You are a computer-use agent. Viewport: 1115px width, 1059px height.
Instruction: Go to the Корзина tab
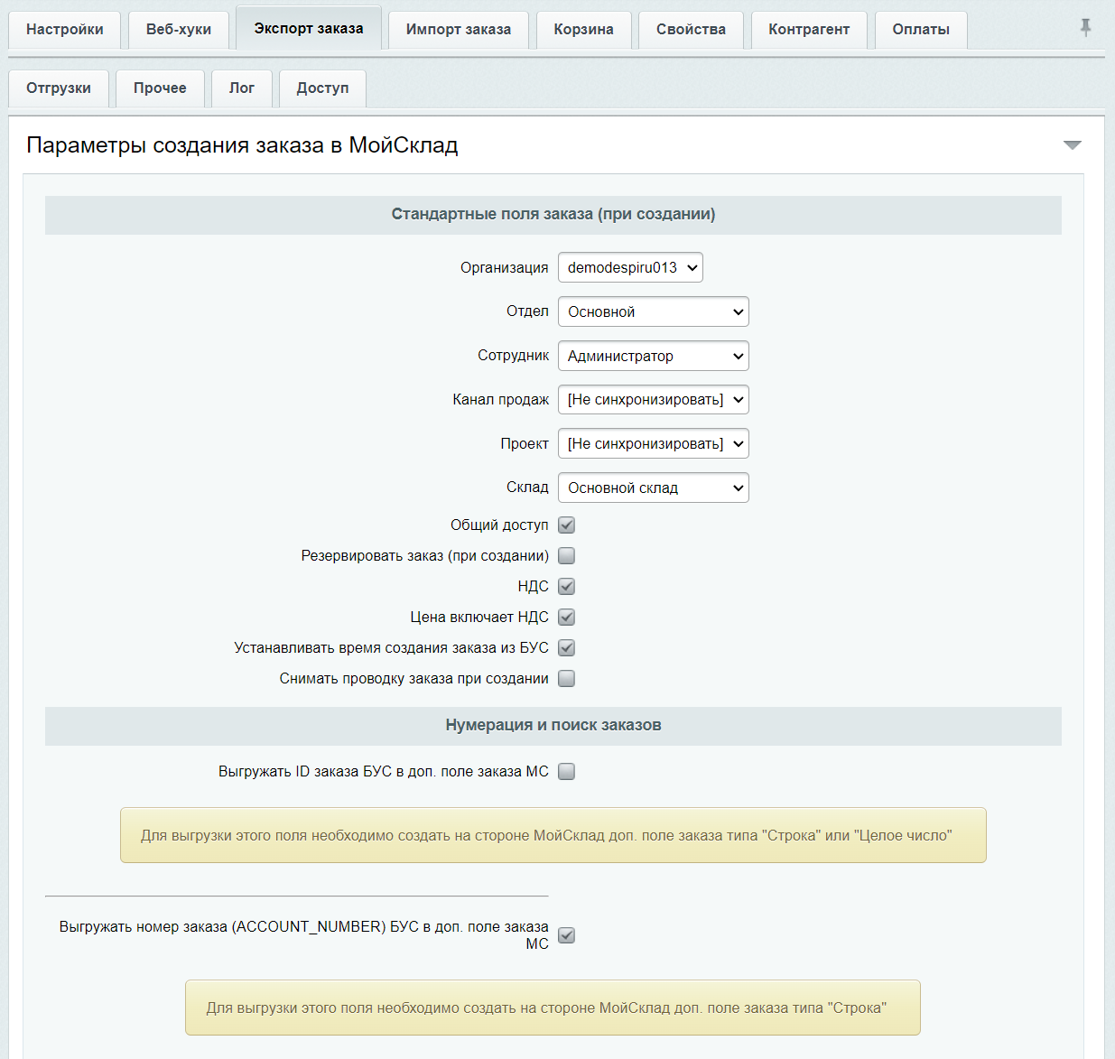584,30
